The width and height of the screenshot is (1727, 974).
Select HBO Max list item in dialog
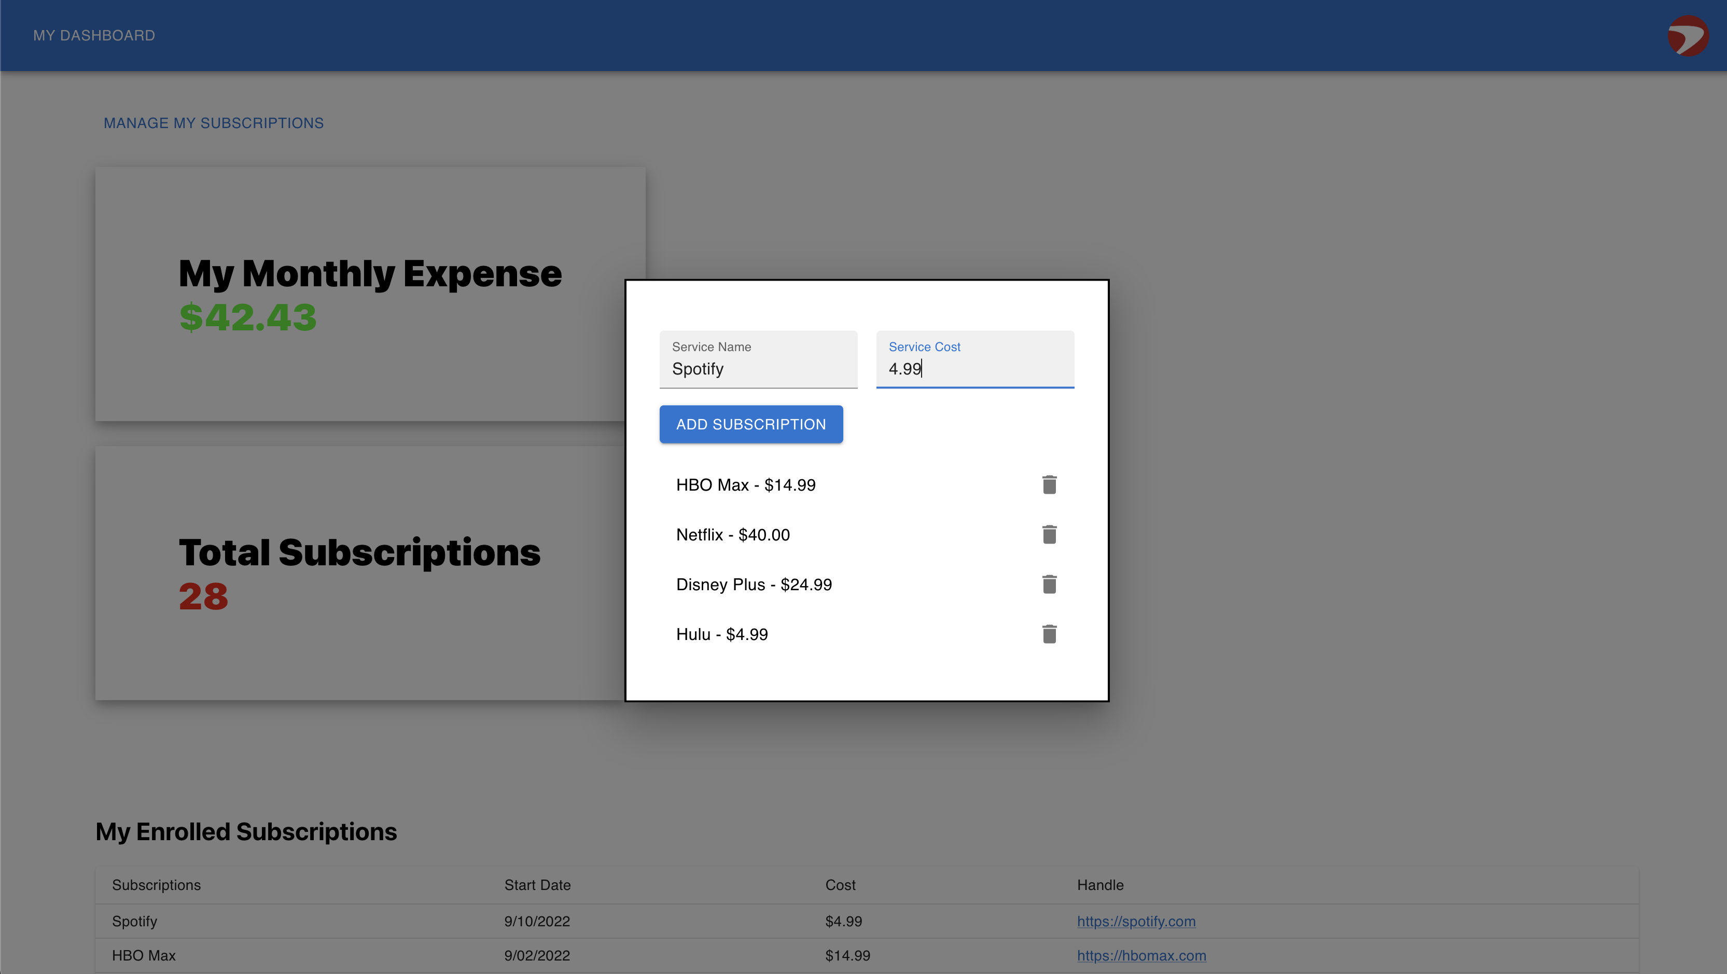point(745,484)
